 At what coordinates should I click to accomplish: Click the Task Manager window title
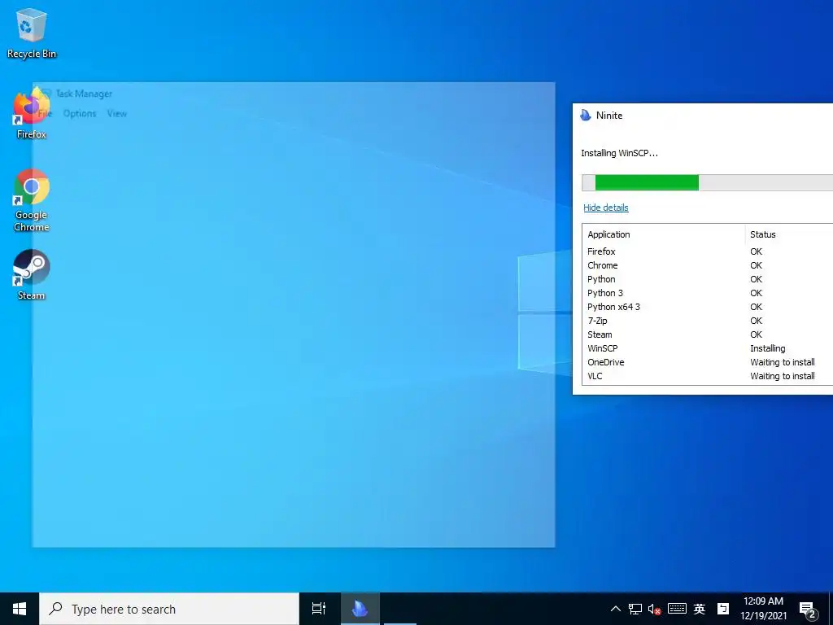84,94
